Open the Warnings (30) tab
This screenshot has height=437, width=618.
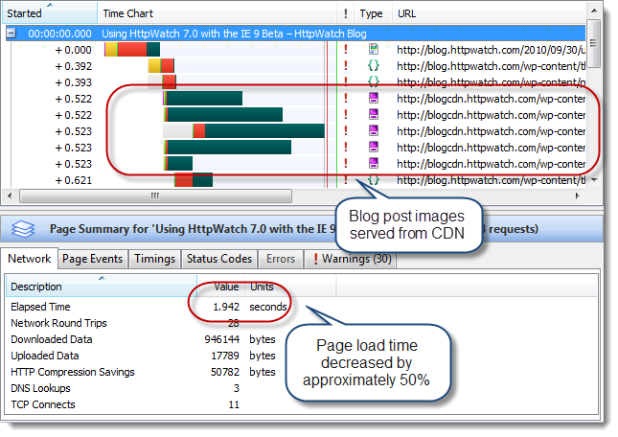(x=351, y=259)
